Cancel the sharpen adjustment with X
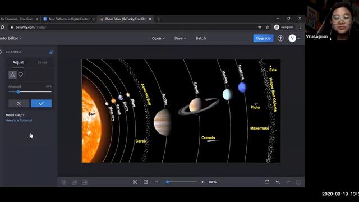The height and width of the screenshot is (202, 359). (x=19, y=103)
